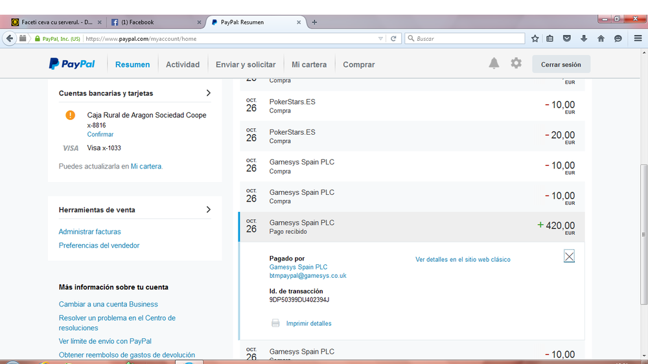Click the printer icon for Imprimir detalles
The image size is (648, 364).
275,323
